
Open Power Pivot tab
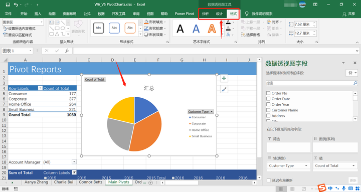tap(185, 14)
